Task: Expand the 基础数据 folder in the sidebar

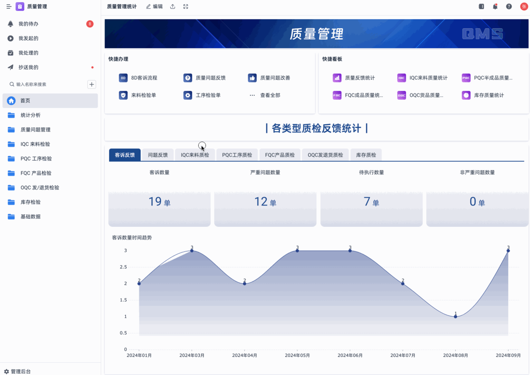Action: (30, 217)
